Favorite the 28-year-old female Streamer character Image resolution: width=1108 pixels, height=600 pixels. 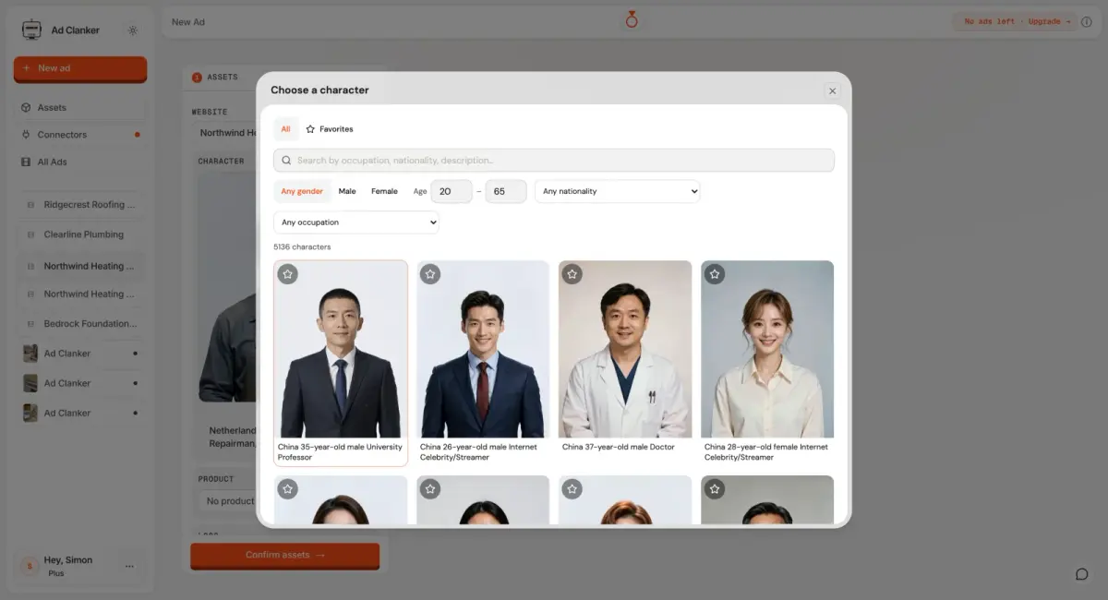715,274
